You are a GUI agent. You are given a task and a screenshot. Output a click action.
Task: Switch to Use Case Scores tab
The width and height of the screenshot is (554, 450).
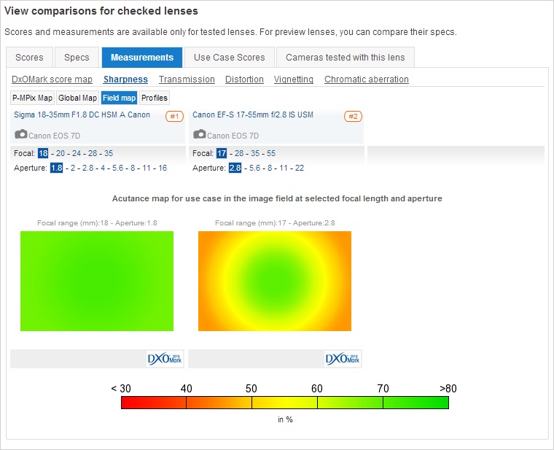pyautogui.click(x=230, y=58)
